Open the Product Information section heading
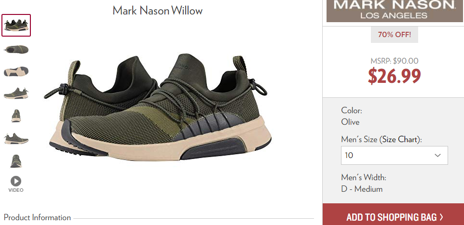The width and height of the screenshot is (464, 225). 37,218
